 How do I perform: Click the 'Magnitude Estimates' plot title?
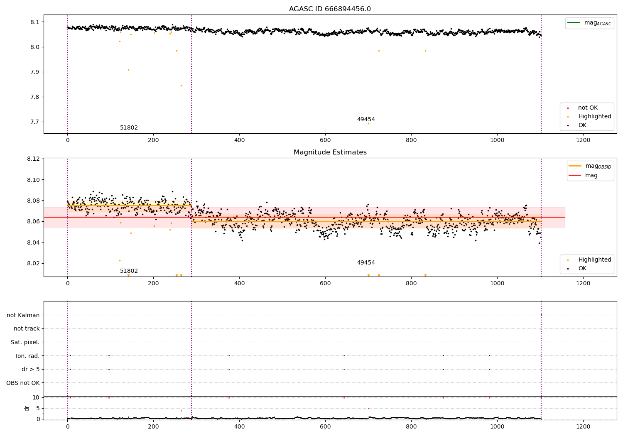coord(330,152)
